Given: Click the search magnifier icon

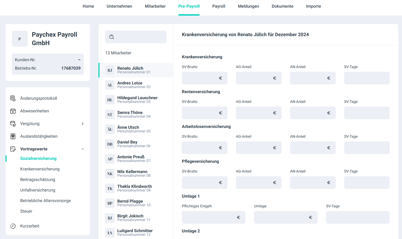Looking at the screenshot, I should [112, 37].
